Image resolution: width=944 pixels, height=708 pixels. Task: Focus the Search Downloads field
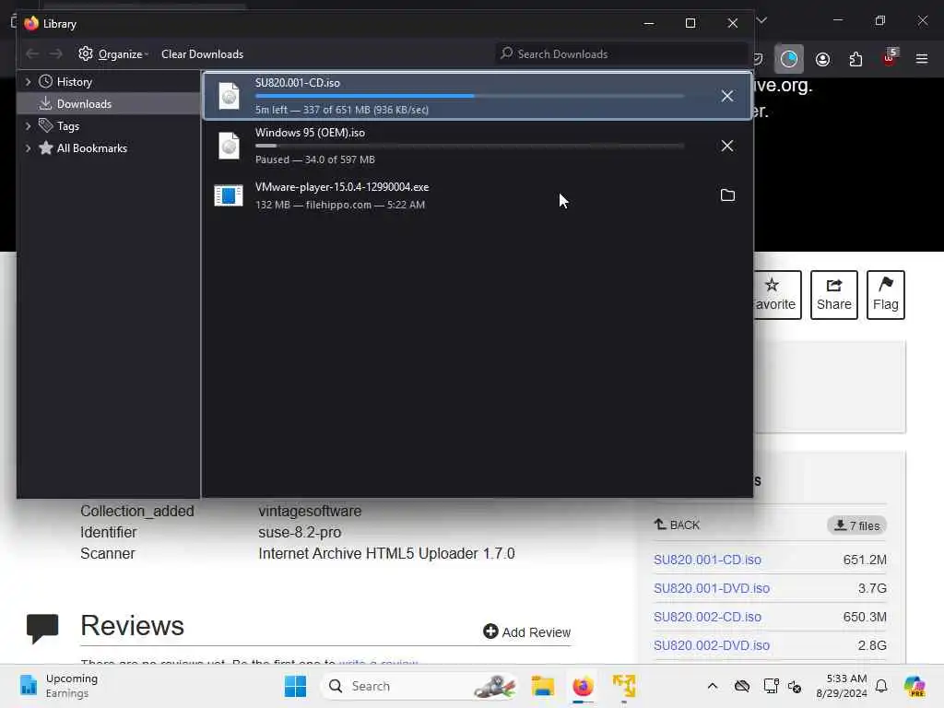pos(621,54)
